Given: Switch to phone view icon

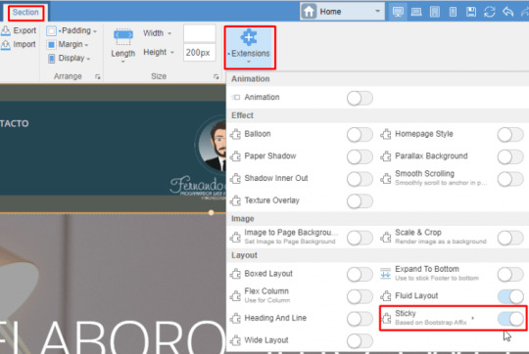Looking at the screenshot, I should pos(453,12).
